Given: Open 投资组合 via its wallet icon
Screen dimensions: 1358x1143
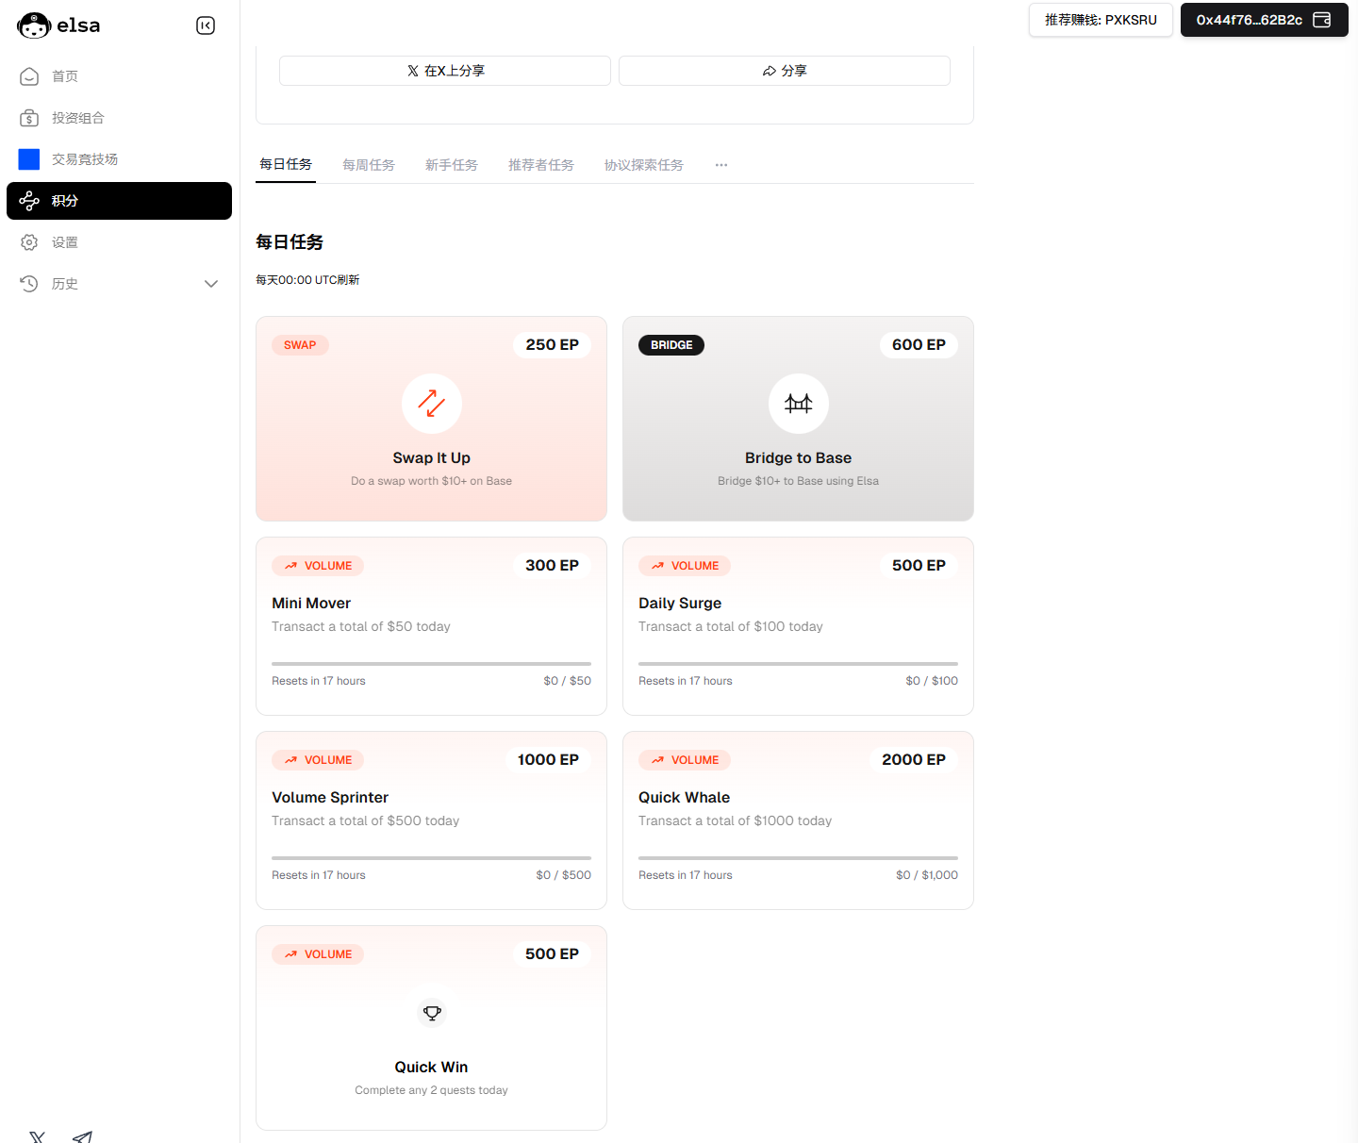Looking at the screenshot, I should pos(29,118).
